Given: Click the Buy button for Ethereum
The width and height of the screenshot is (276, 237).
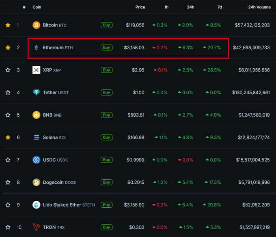Looking at the screenshot, I should (x=106, y=48).
